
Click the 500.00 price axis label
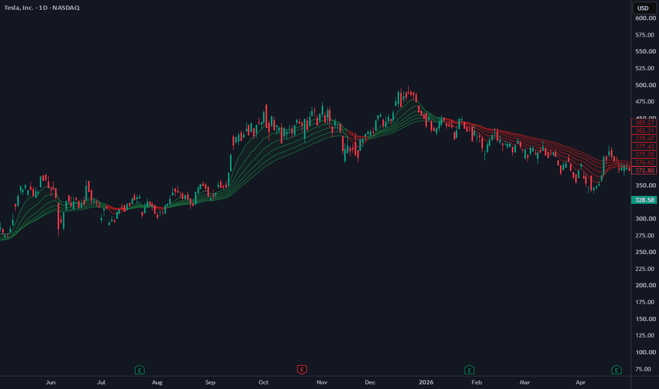coord(645,85)
